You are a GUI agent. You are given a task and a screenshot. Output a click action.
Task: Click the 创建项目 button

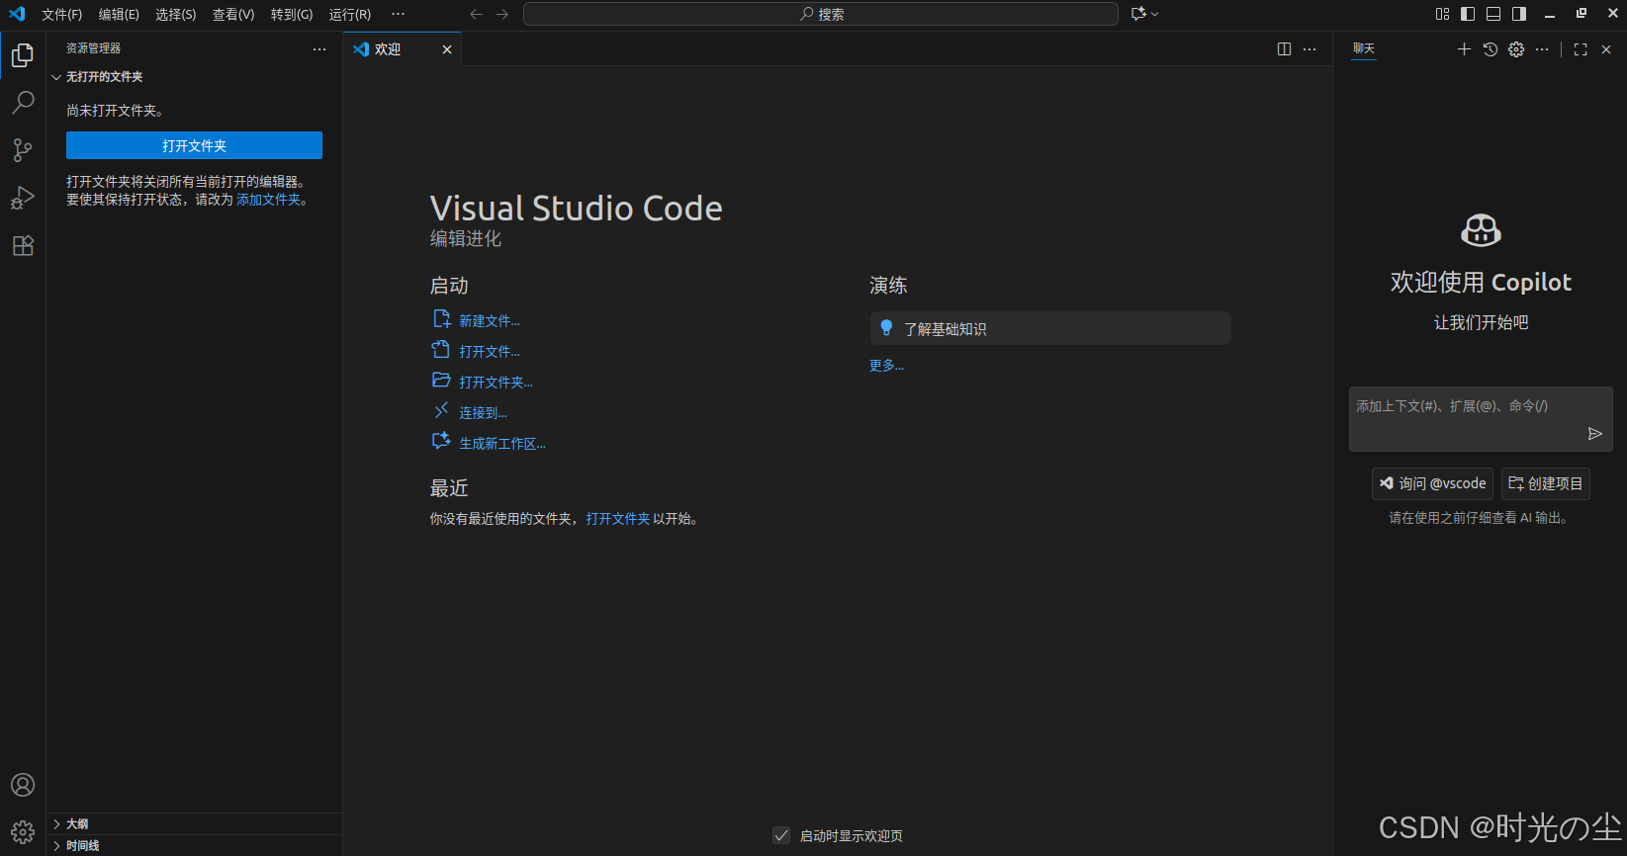coord(1546,483)
